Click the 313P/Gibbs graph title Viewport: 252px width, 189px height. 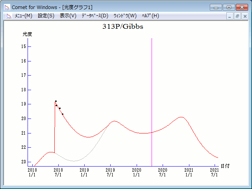click(123, 27)
